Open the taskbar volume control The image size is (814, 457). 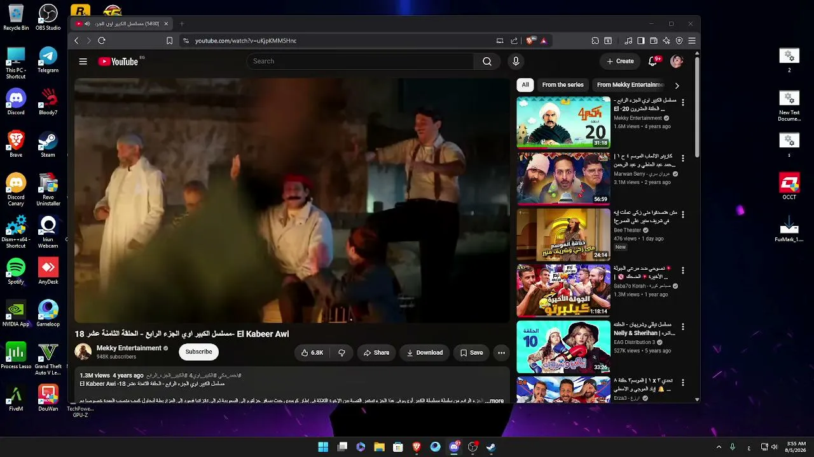coord(775,447)
